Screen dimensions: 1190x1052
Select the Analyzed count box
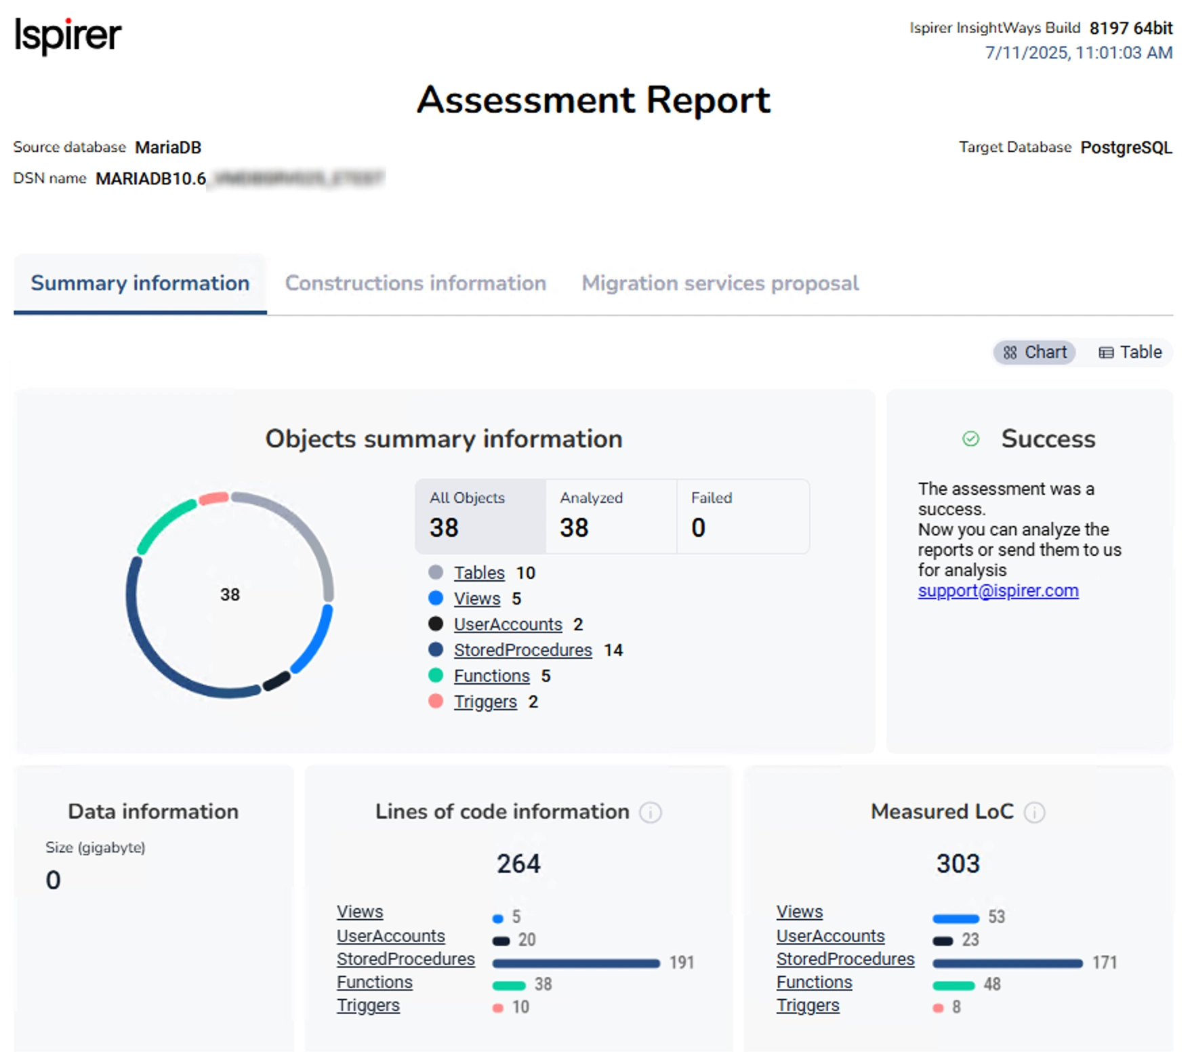pos(611,516)
